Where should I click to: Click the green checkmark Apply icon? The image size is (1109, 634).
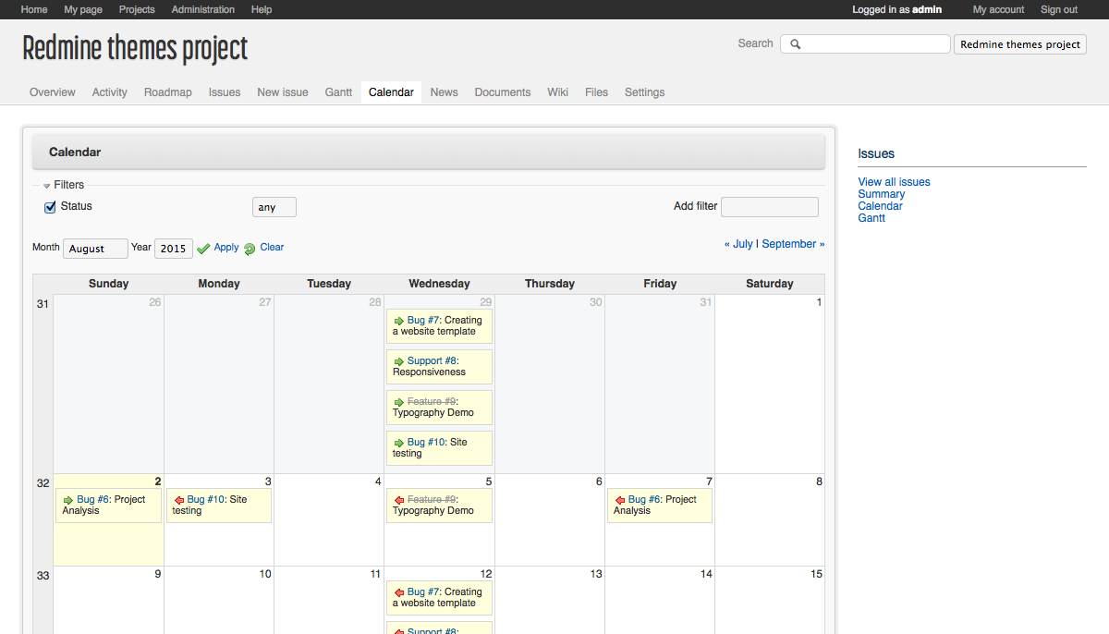(x=203, y=249)
